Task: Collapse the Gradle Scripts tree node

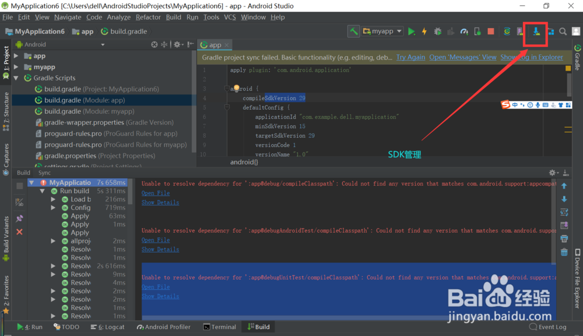Action: click(x=15, y=78)
